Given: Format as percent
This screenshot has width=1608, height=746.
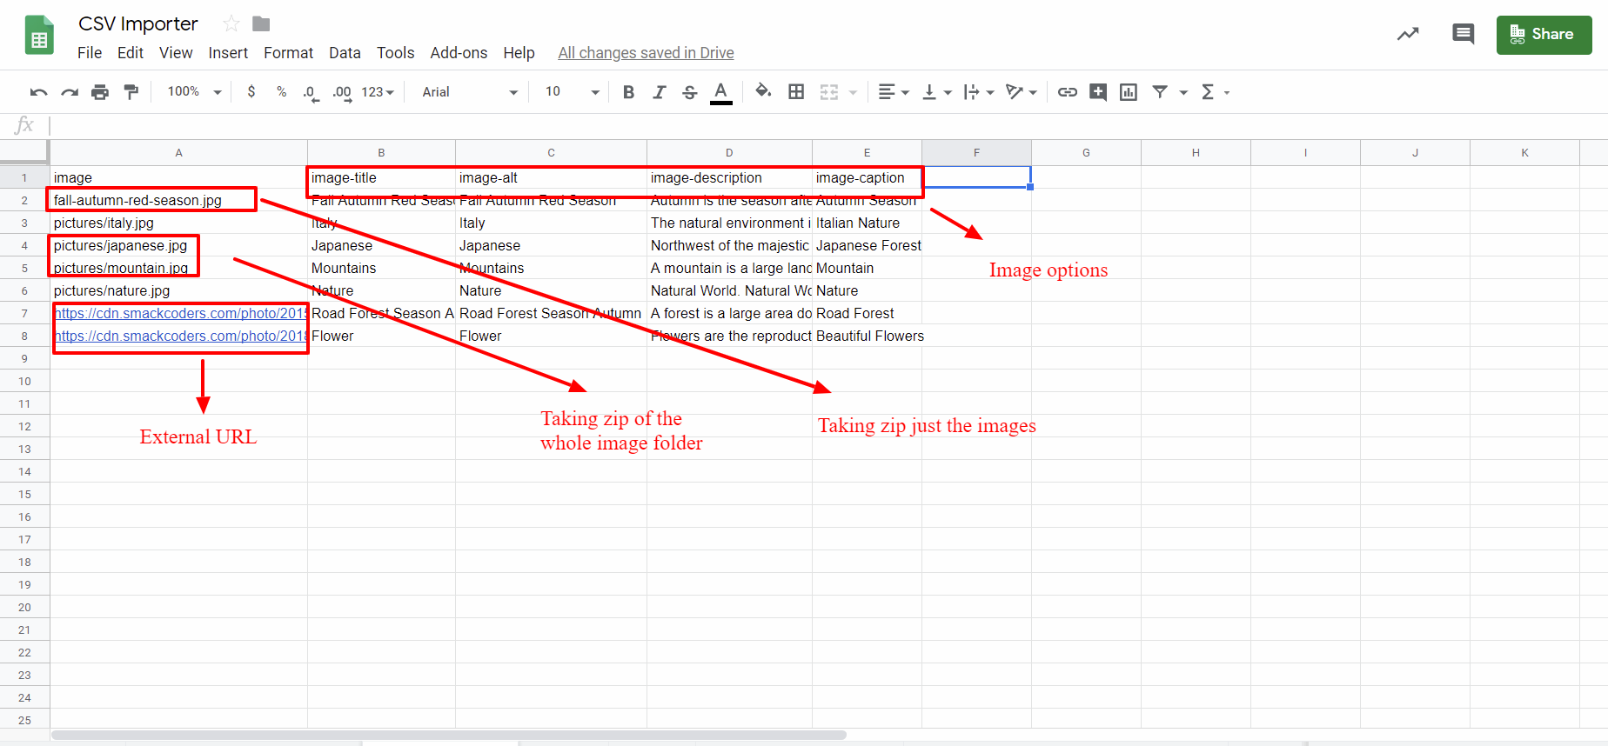Looking at the screenshot, I should click(x=281, y=92).
